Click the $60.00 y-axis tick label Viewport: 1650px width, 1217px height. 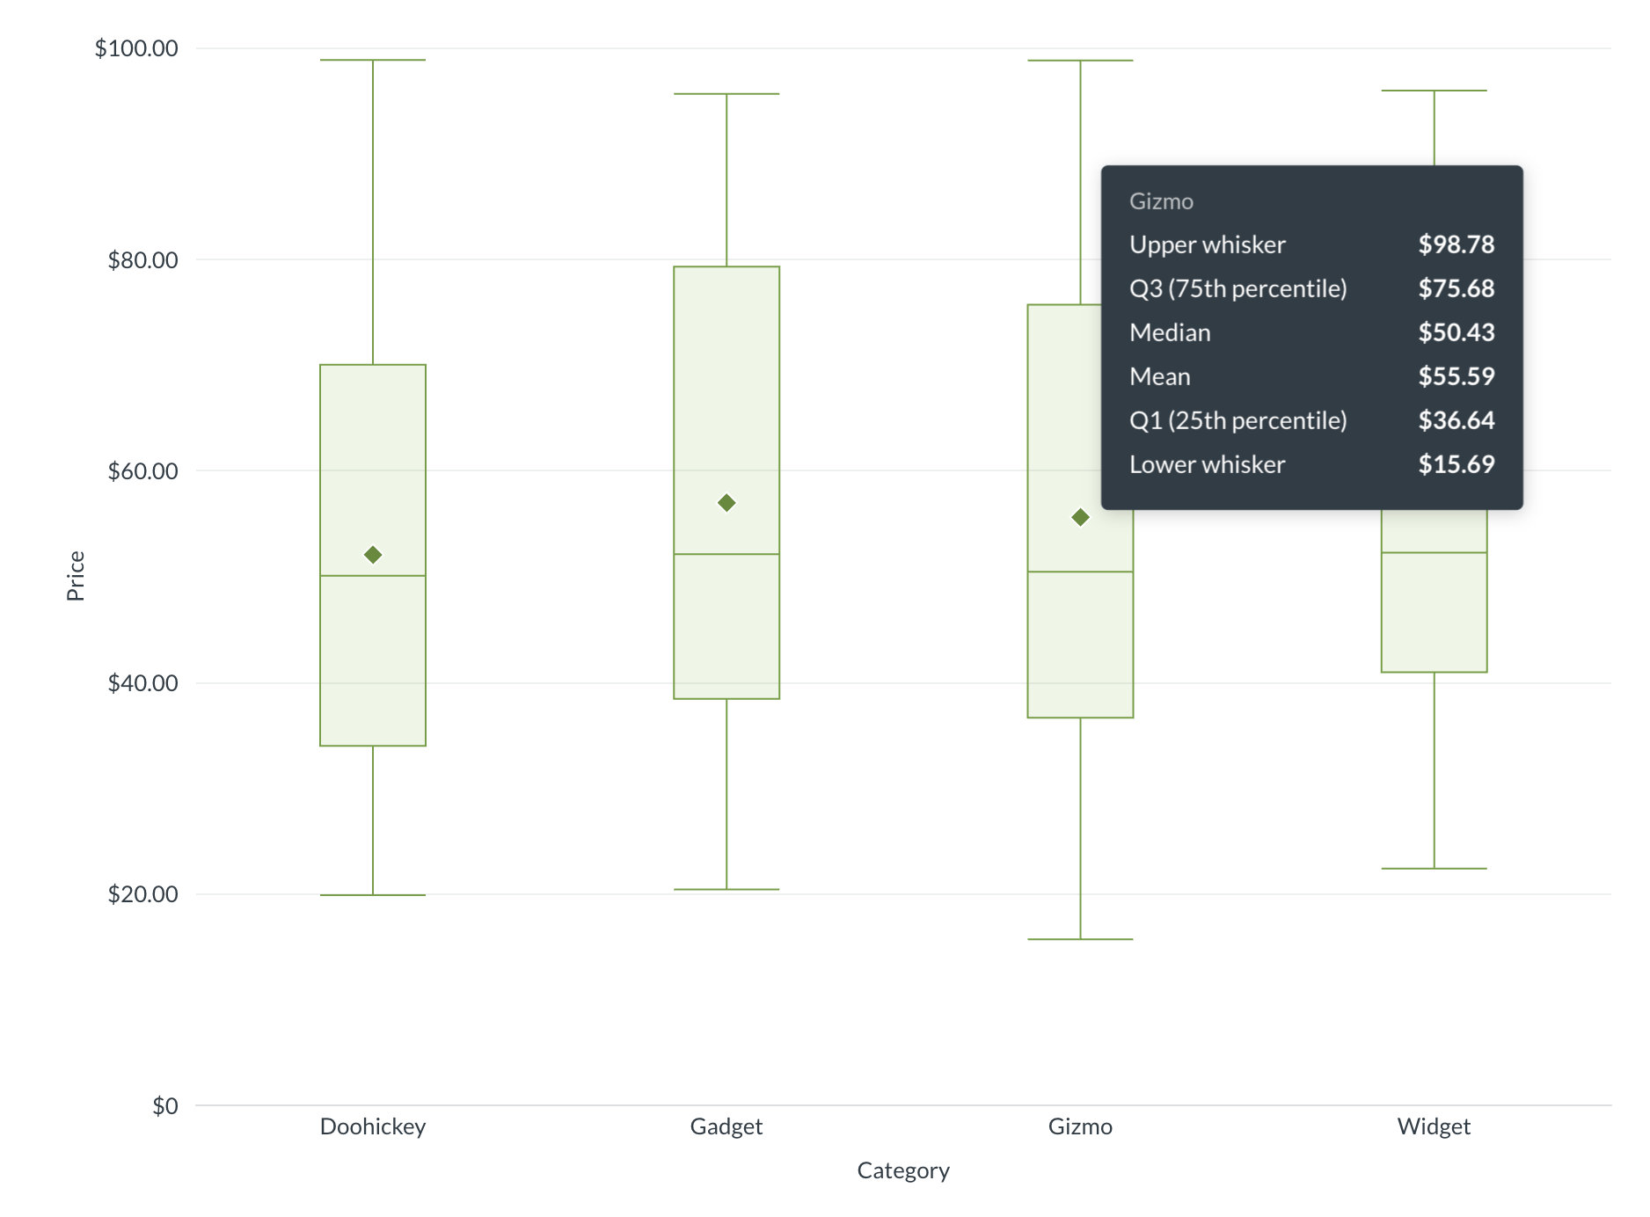142,471
